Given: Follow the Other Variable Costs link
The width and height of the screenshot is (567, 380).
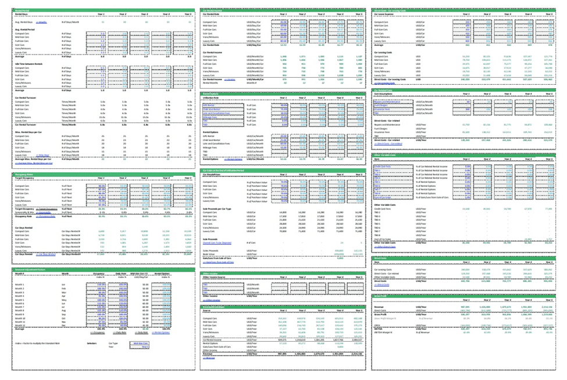Looking at the screenshot, I should (x=385, y=247).
